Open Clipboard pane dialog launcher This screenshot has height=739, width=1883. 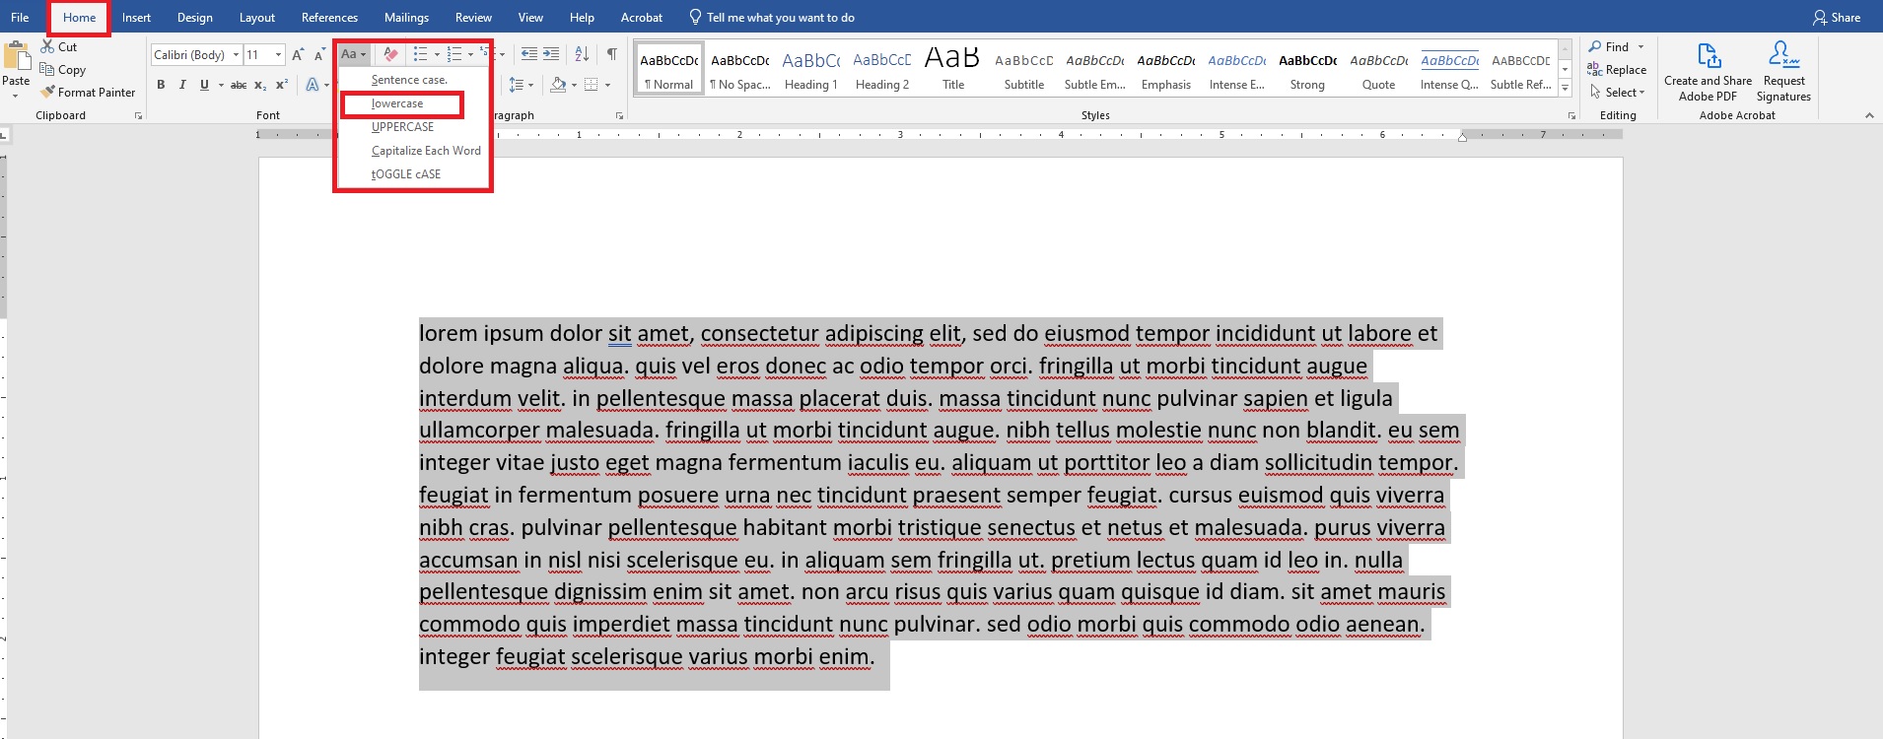point(138,116)
